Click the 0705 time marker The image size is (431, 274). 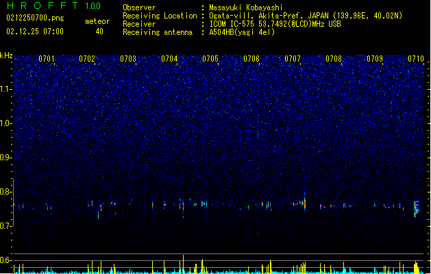(210, 59)
